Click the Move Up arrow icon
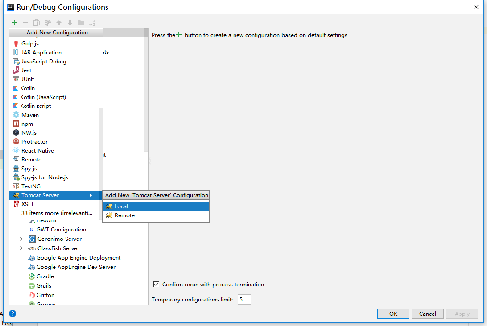 tap(59, 23)
